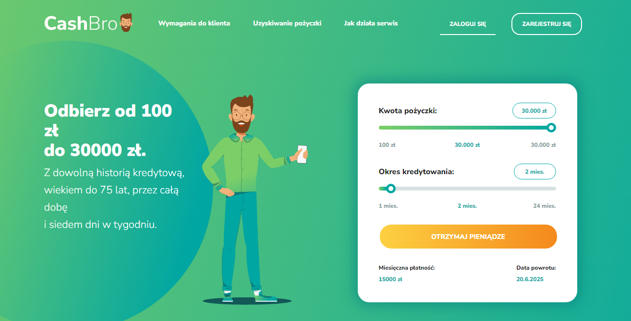Click the loan amount slider handle
The height and width of the screenshot is (321, 631).
[x=551, y=128]
